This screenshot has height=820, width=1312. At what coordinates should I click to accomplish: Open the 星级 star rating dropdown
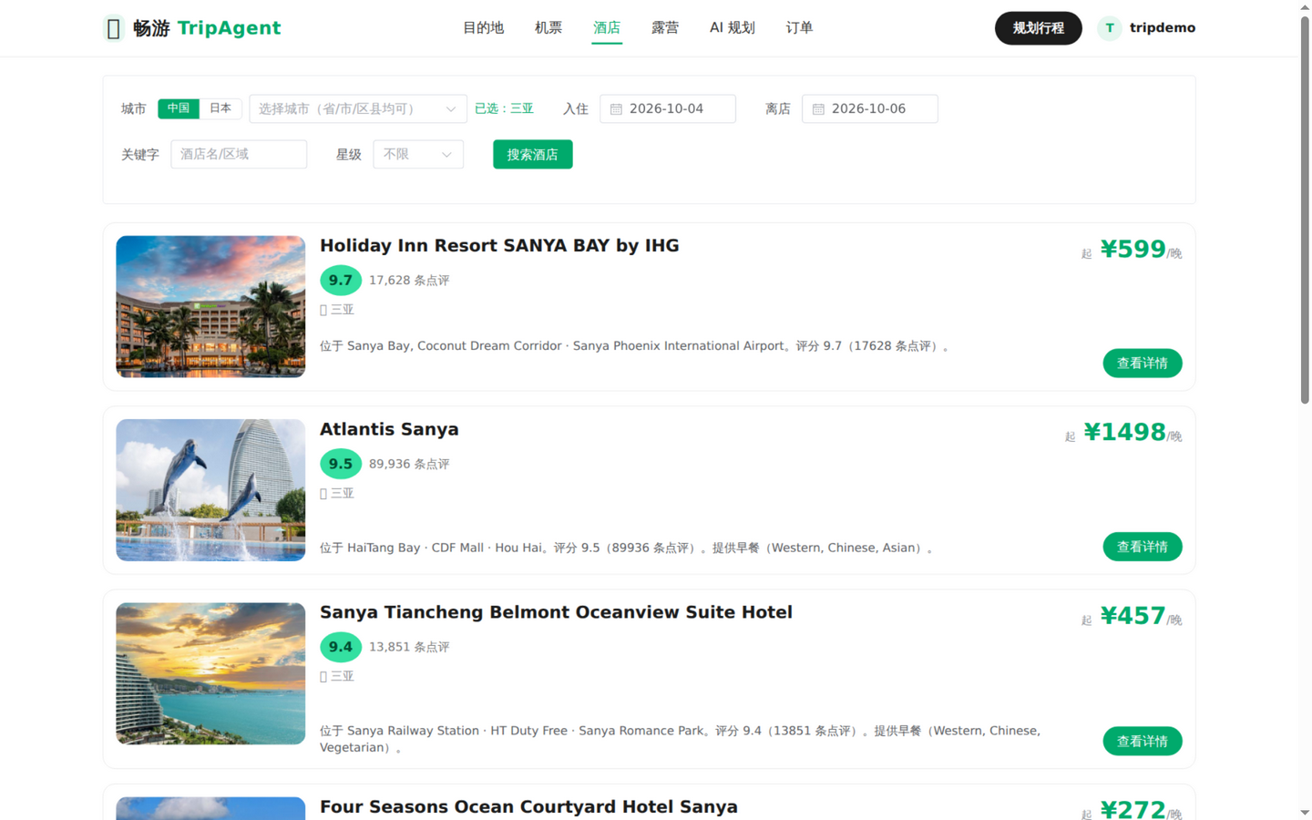(x=418, y=155)
